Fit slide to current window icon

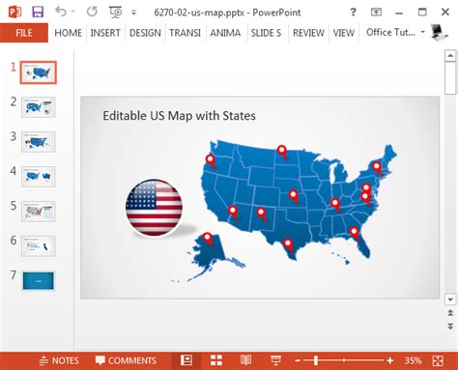pos(438,360)
